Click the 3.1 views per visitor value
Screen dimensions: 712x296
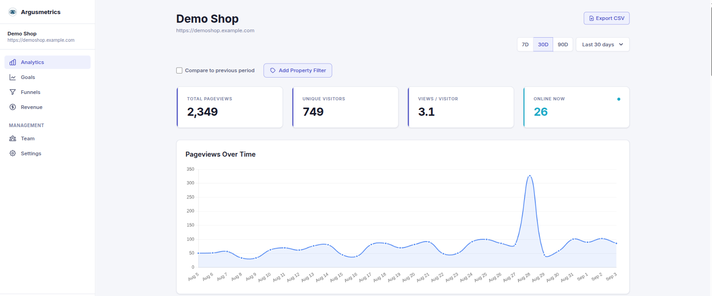click(x=426, y=112)
